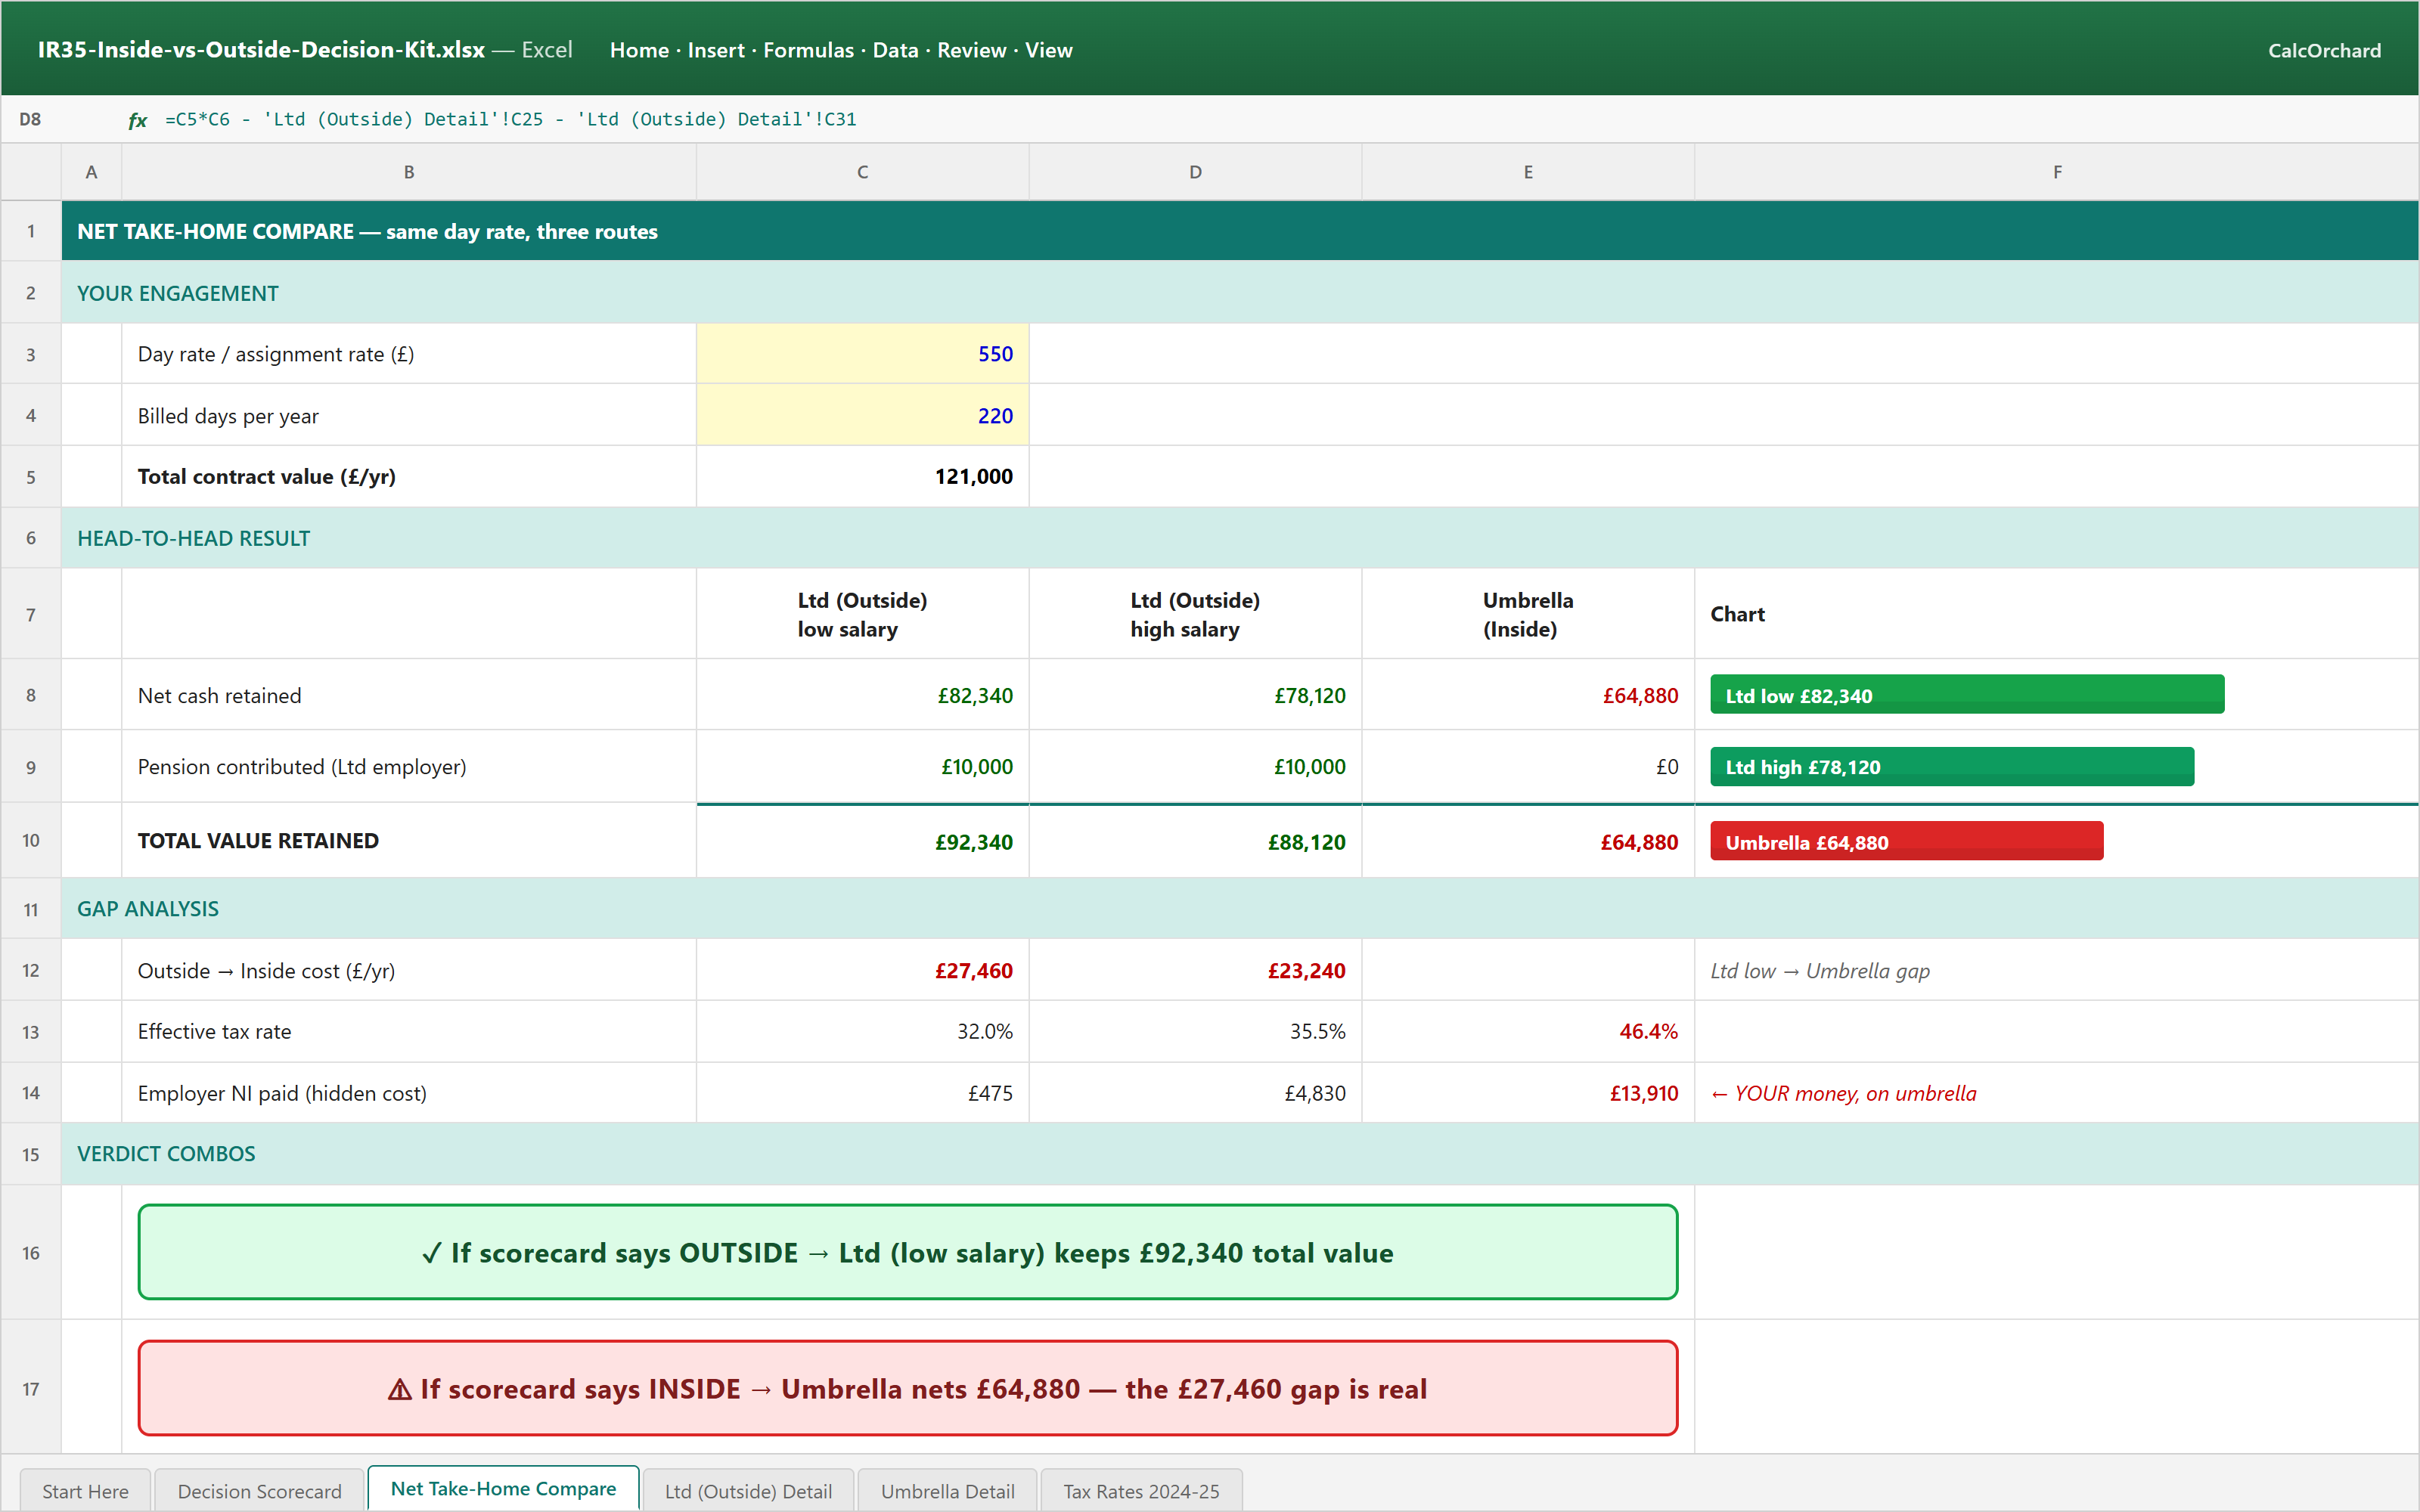
Task: Open the Umbrella Detail sheet
Action: click(x=947, y=1490)
